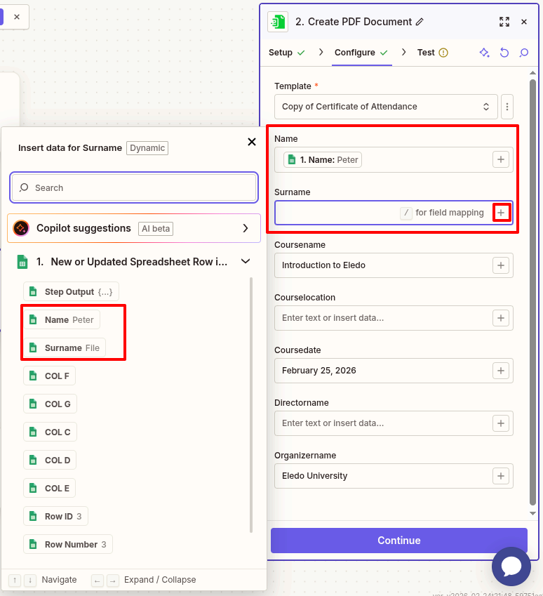Open AI assist sparkle icon in panel header
Viewport: 543px width, 596px height.
(x=484, y=53)
